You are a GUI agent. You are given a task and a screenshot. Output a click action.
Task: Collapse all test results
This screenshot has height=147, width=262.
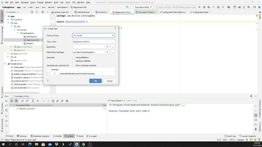click(38, 101)
